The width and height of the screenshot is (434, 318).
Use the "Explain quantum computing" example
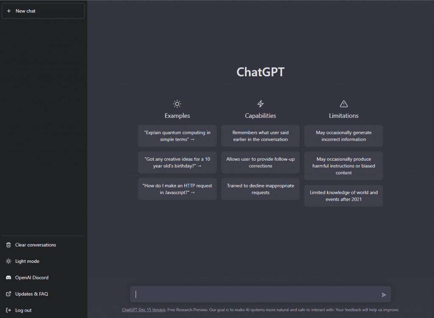pos(177,136)
